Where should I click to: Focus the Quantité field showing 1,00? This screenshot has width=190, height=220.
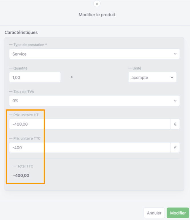tap(35, 77)
